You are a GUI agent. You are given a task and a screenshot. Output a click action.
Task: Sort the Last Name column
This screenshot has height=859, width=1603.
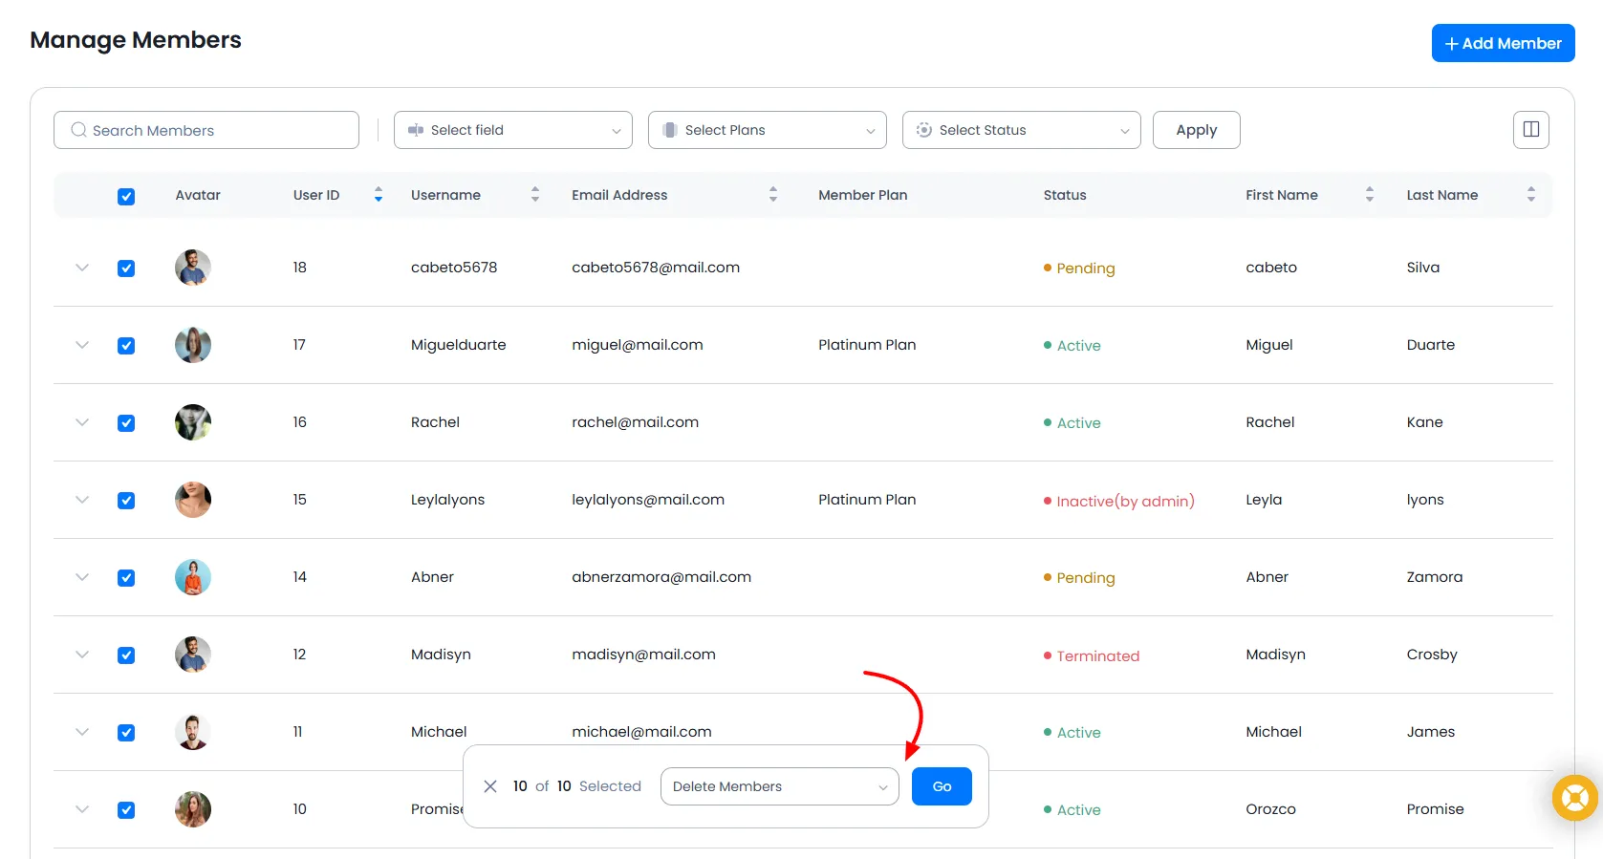pos(1530,195)
